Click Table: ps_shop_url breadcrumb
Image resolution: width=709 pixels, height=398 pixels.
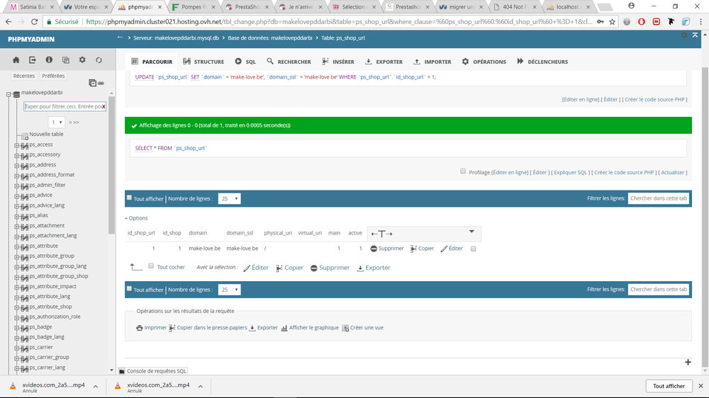coord(342,38)
